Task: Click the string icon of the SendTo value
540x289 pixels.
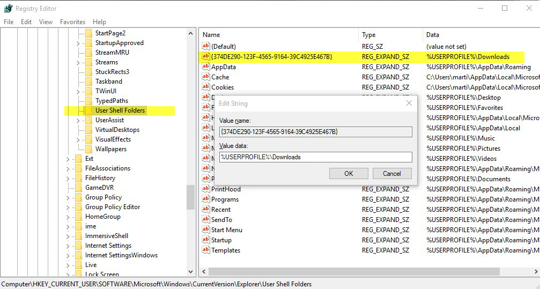Action: click(205, 219)
